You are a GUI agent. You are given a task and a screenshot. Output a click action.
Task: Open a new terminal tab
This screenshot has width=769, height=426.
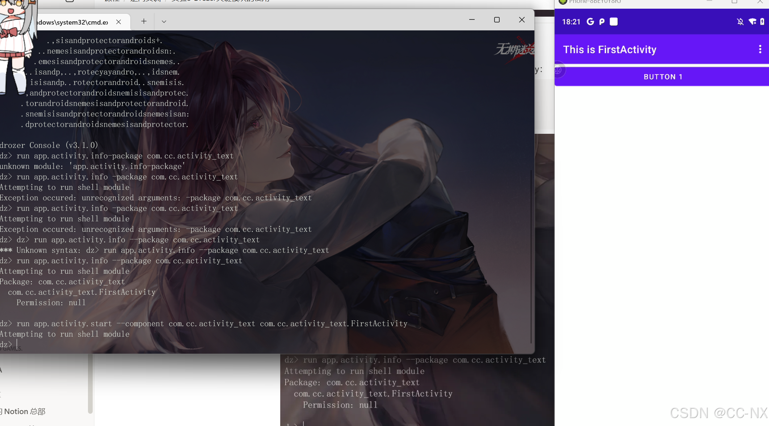pyautogui.click(x=144, y=21)
